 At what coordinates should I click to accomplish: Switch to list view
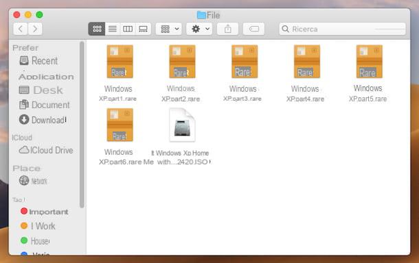pyautogui.click(x=113, y=29)
